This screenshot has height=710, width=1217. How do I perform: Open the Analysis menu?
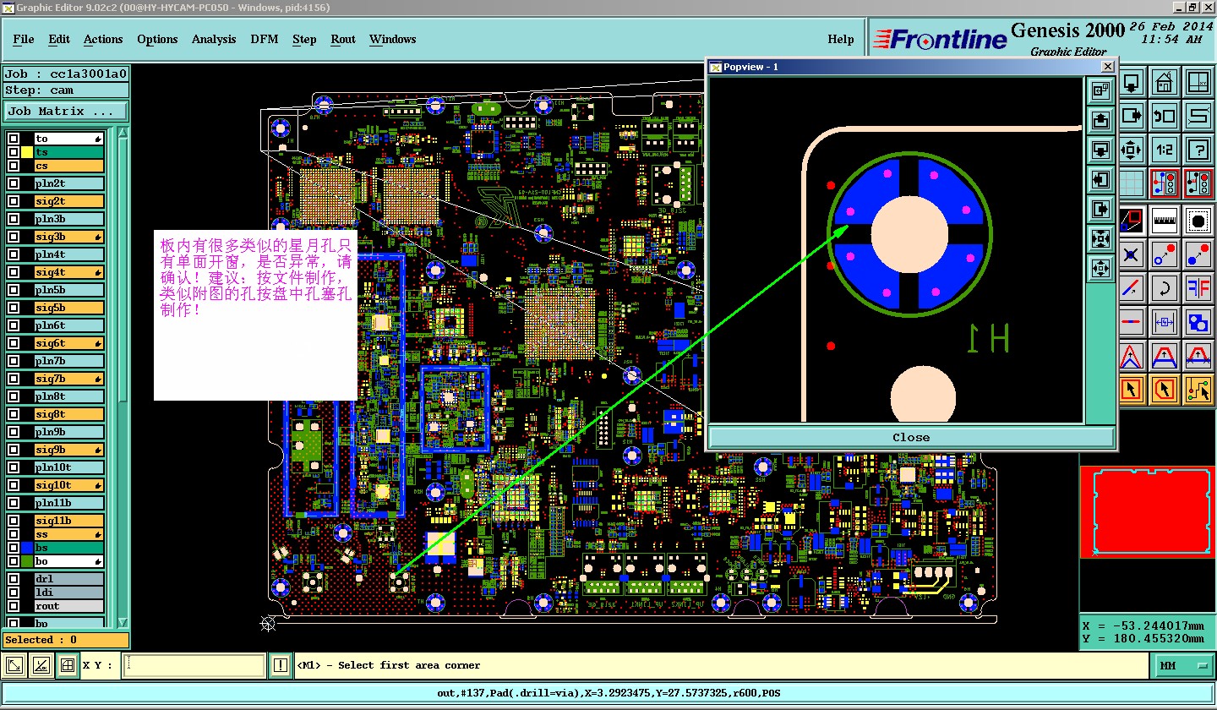click(x=214, y=39)
